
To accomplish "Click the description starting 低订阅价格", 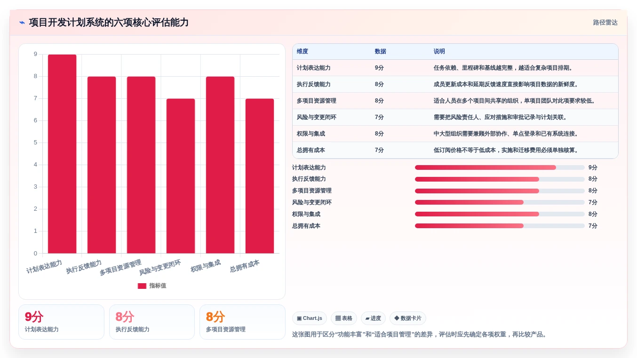I will point(507,150).
